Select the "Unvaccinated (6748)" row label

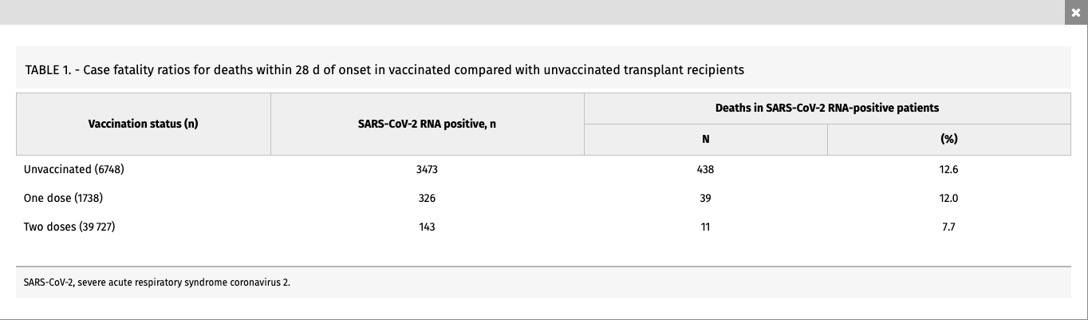coord(75,169)
